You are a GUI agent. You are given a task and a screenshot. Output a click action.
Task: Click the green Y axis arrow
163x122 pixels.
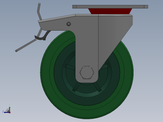[x=9, y=109]
